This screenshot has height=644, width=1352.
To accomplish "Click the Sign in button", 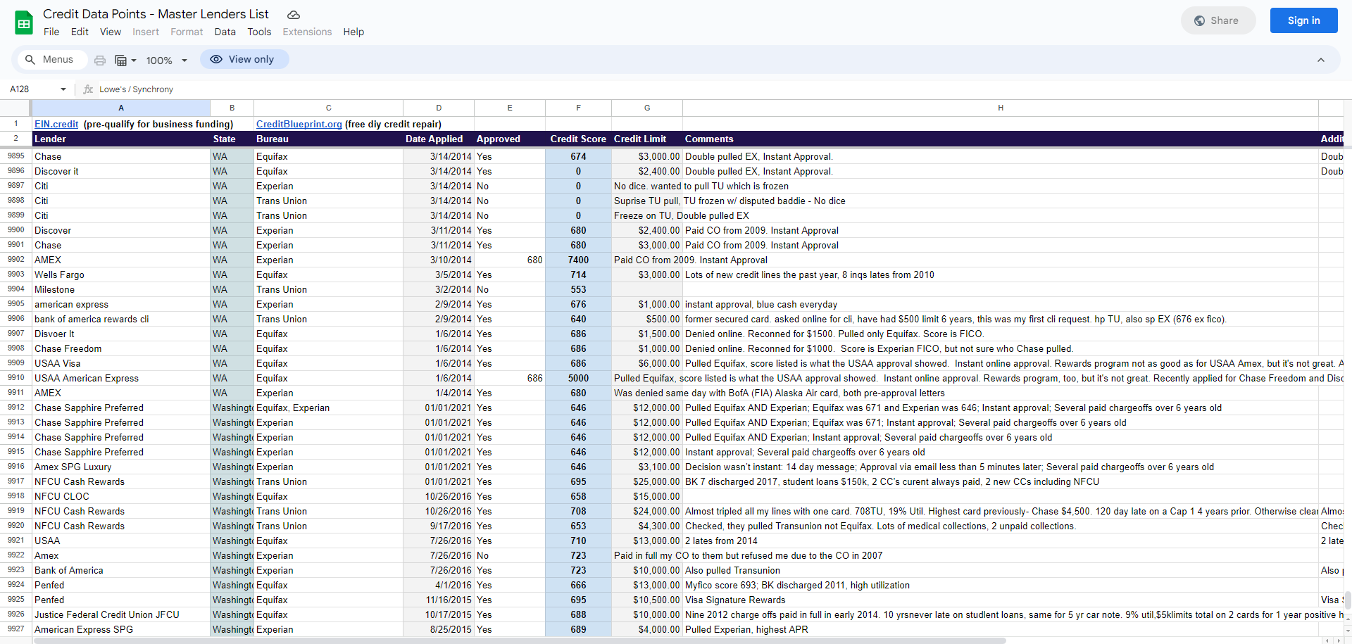I will (1303, 20).
